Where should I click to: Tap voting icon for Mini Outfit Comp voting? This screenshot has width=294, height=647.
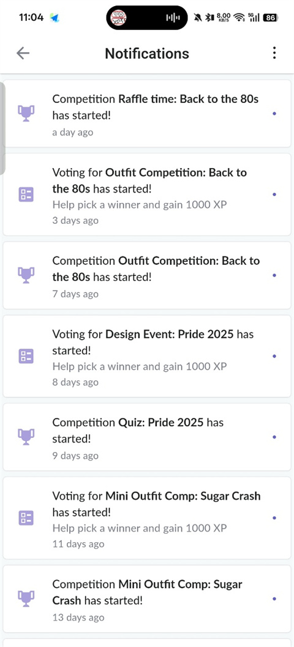coord(26,518)
